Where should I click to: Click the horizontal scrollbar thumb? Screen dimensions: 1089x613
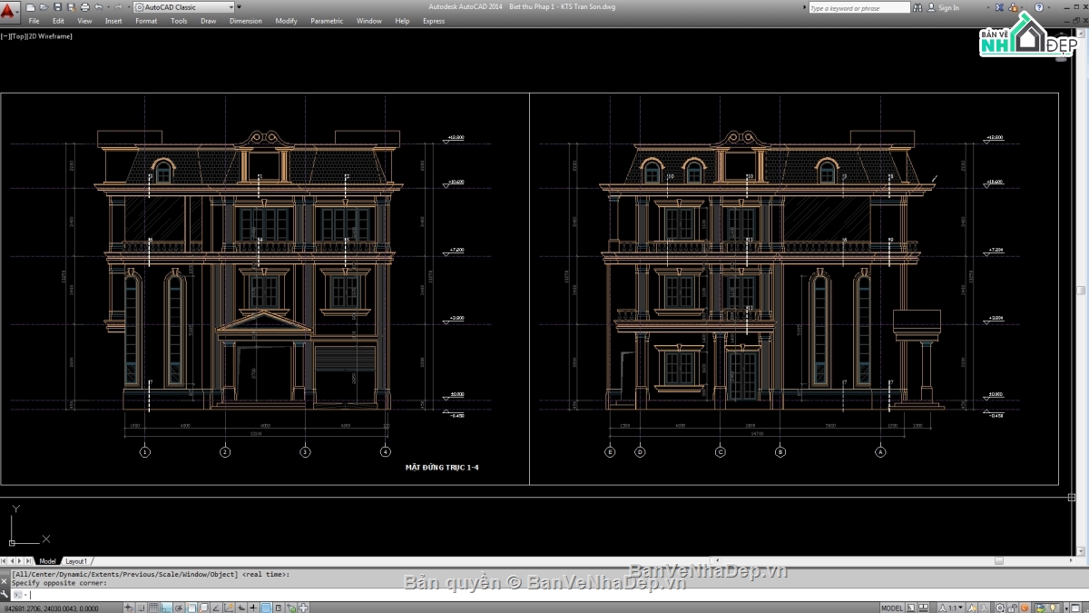click(999, 561)
